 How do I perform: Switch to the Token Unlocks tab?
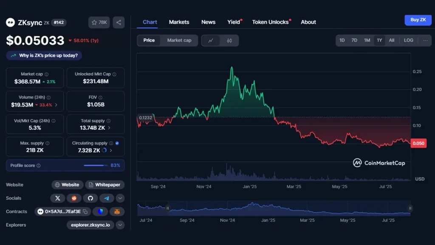270,22
